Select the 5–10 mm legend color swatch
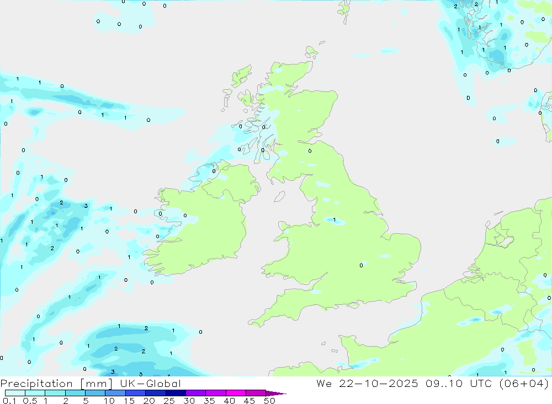The height and width of the screenshot is (404, 552). click(95, 393)
